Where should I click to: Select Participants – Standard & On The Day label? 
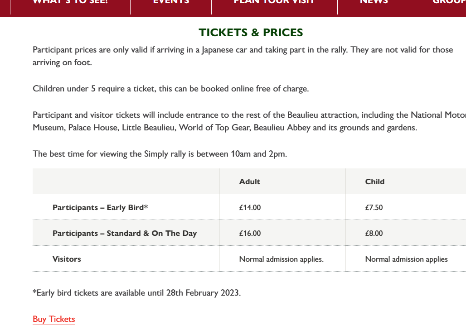(125, 233)
